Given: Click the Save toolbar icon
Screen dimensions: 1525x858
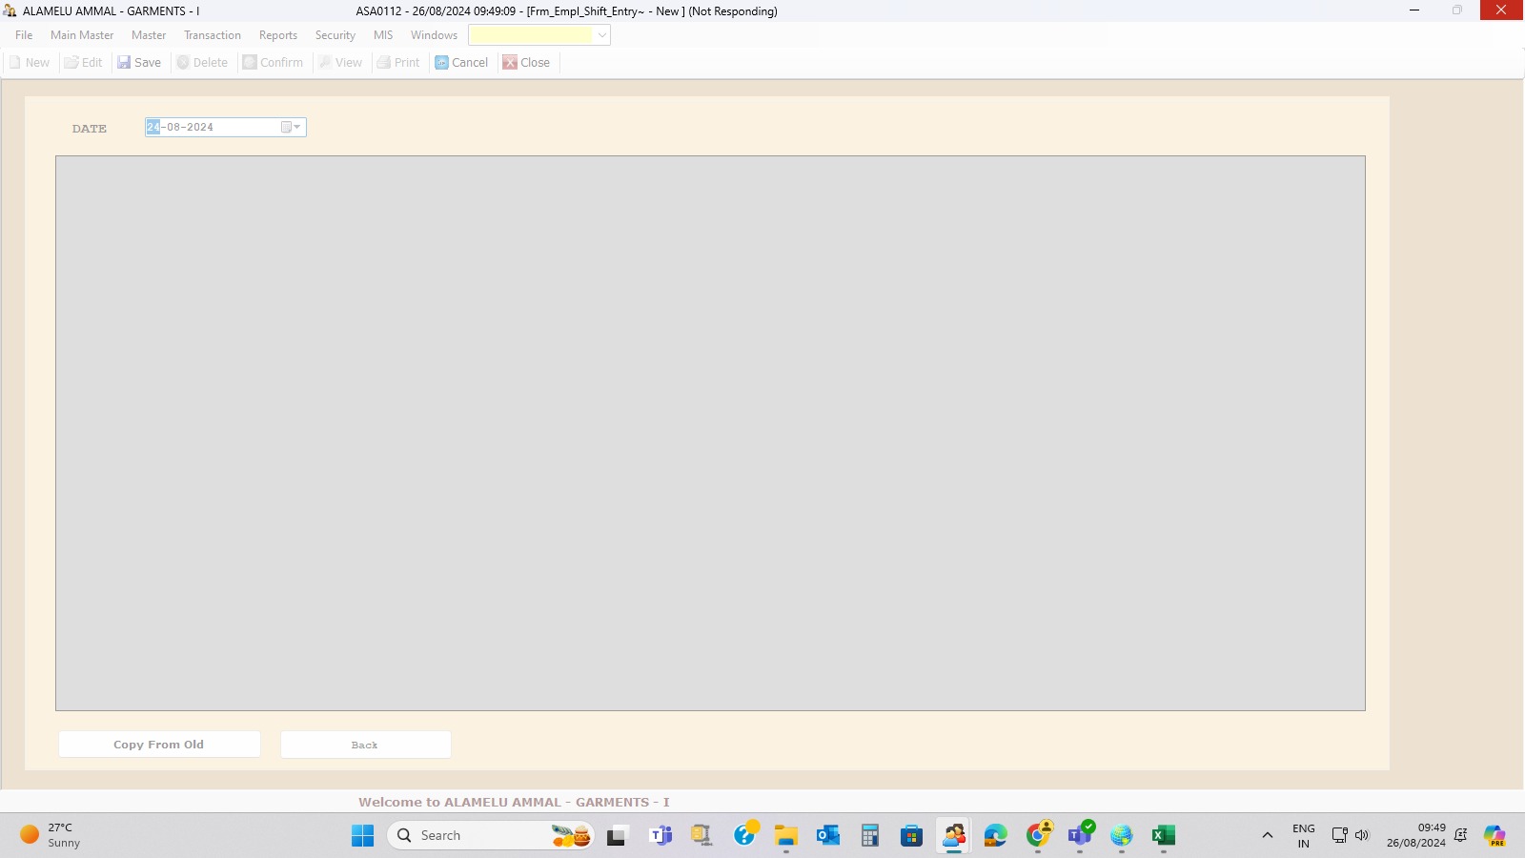Looking at the screenshot, I should 124,63.
